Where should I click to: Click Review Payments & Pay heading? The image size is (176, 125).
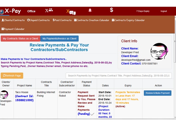pos(59,47)
